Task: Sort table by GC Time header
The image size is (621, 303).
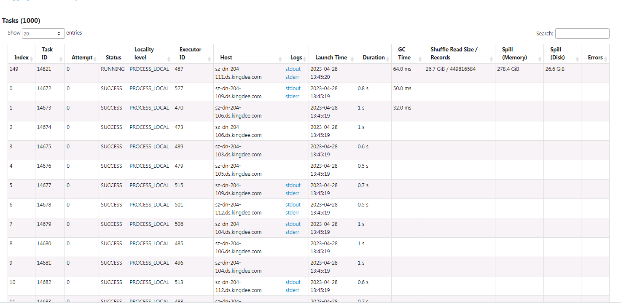Action: pyautogui.click(x=408, y=54)
